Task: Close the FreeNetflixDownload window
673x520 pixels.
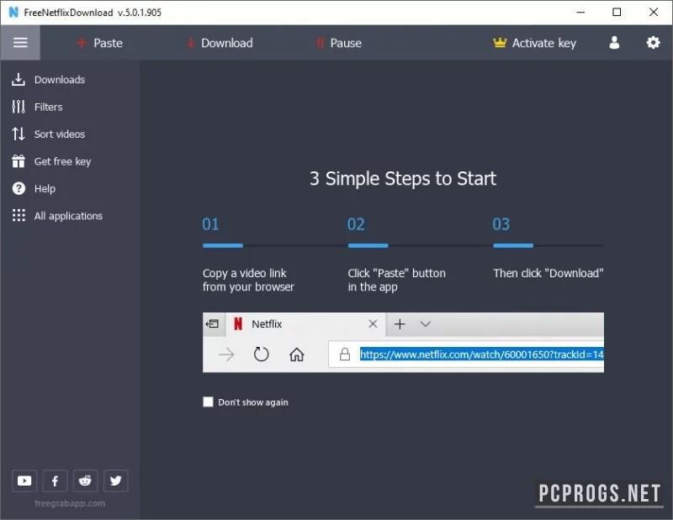Action: 654,12
